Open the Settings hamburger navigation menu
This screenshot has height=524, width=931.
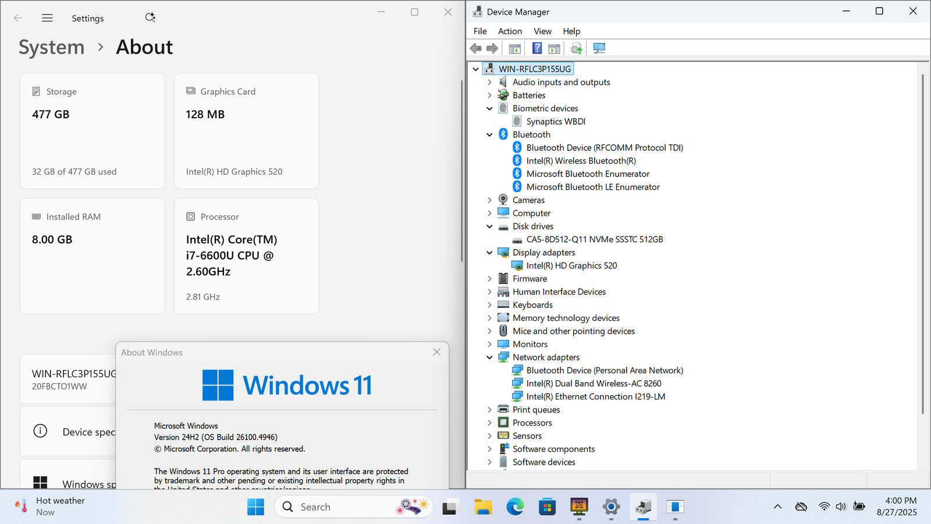47,18
